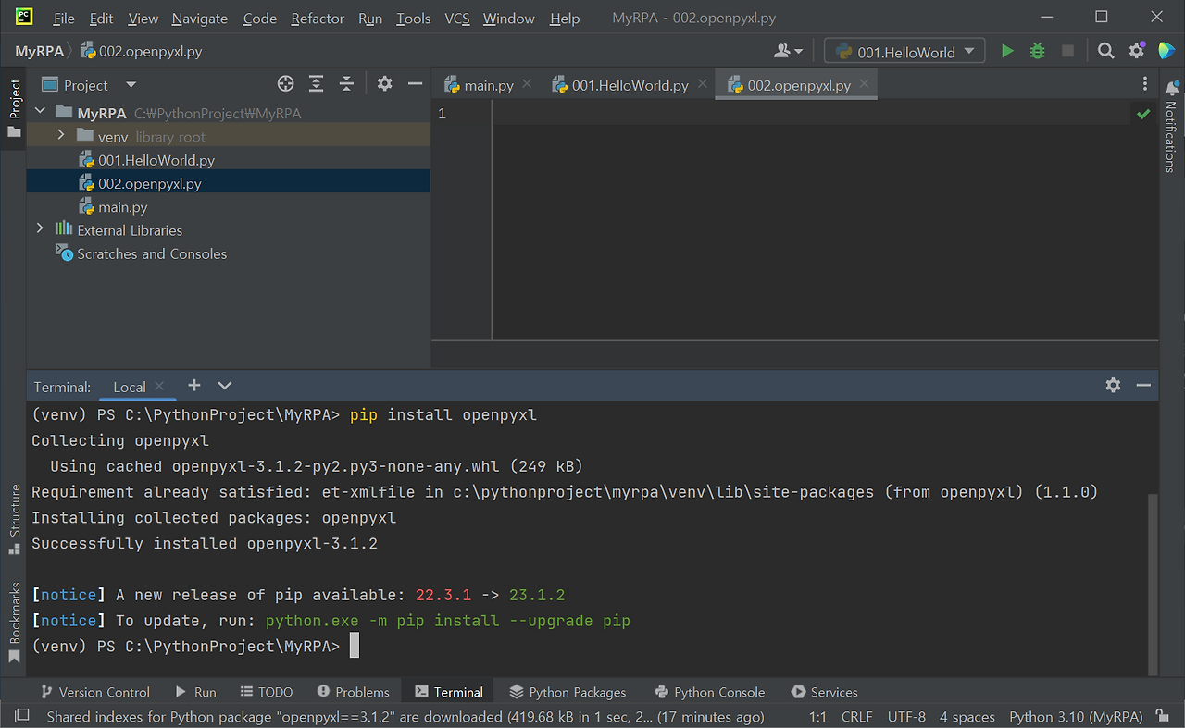Click the colorful JetBrains Toolbox icon

click(x=1166, y=51)
